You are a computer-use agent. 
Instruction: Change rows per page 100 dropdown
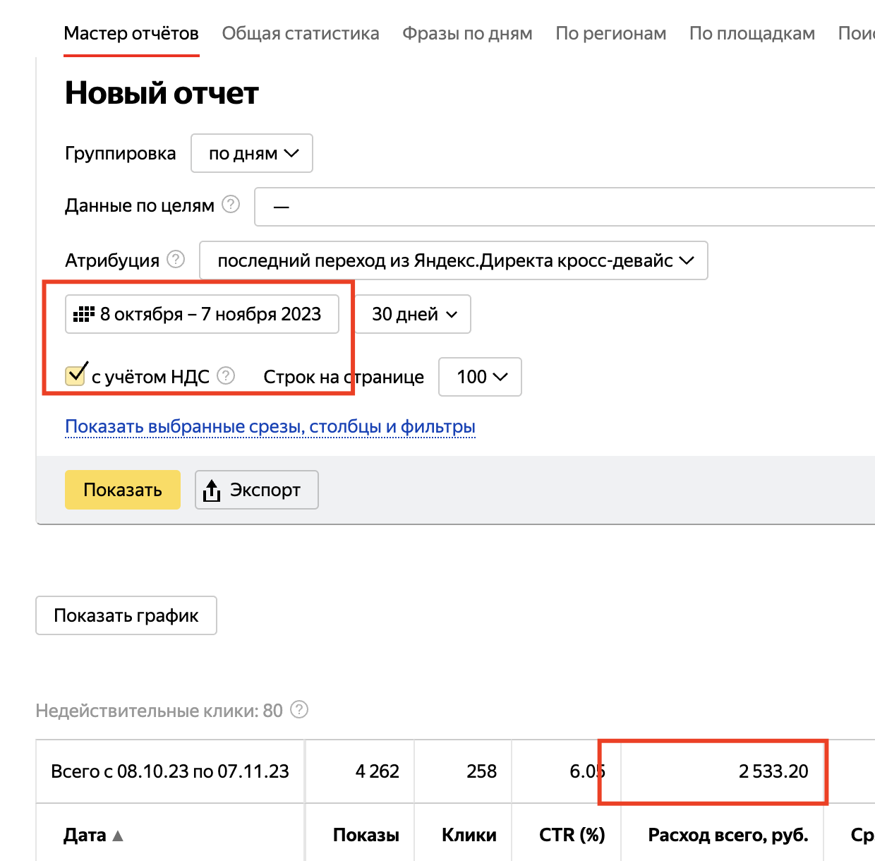click(480, 377)
